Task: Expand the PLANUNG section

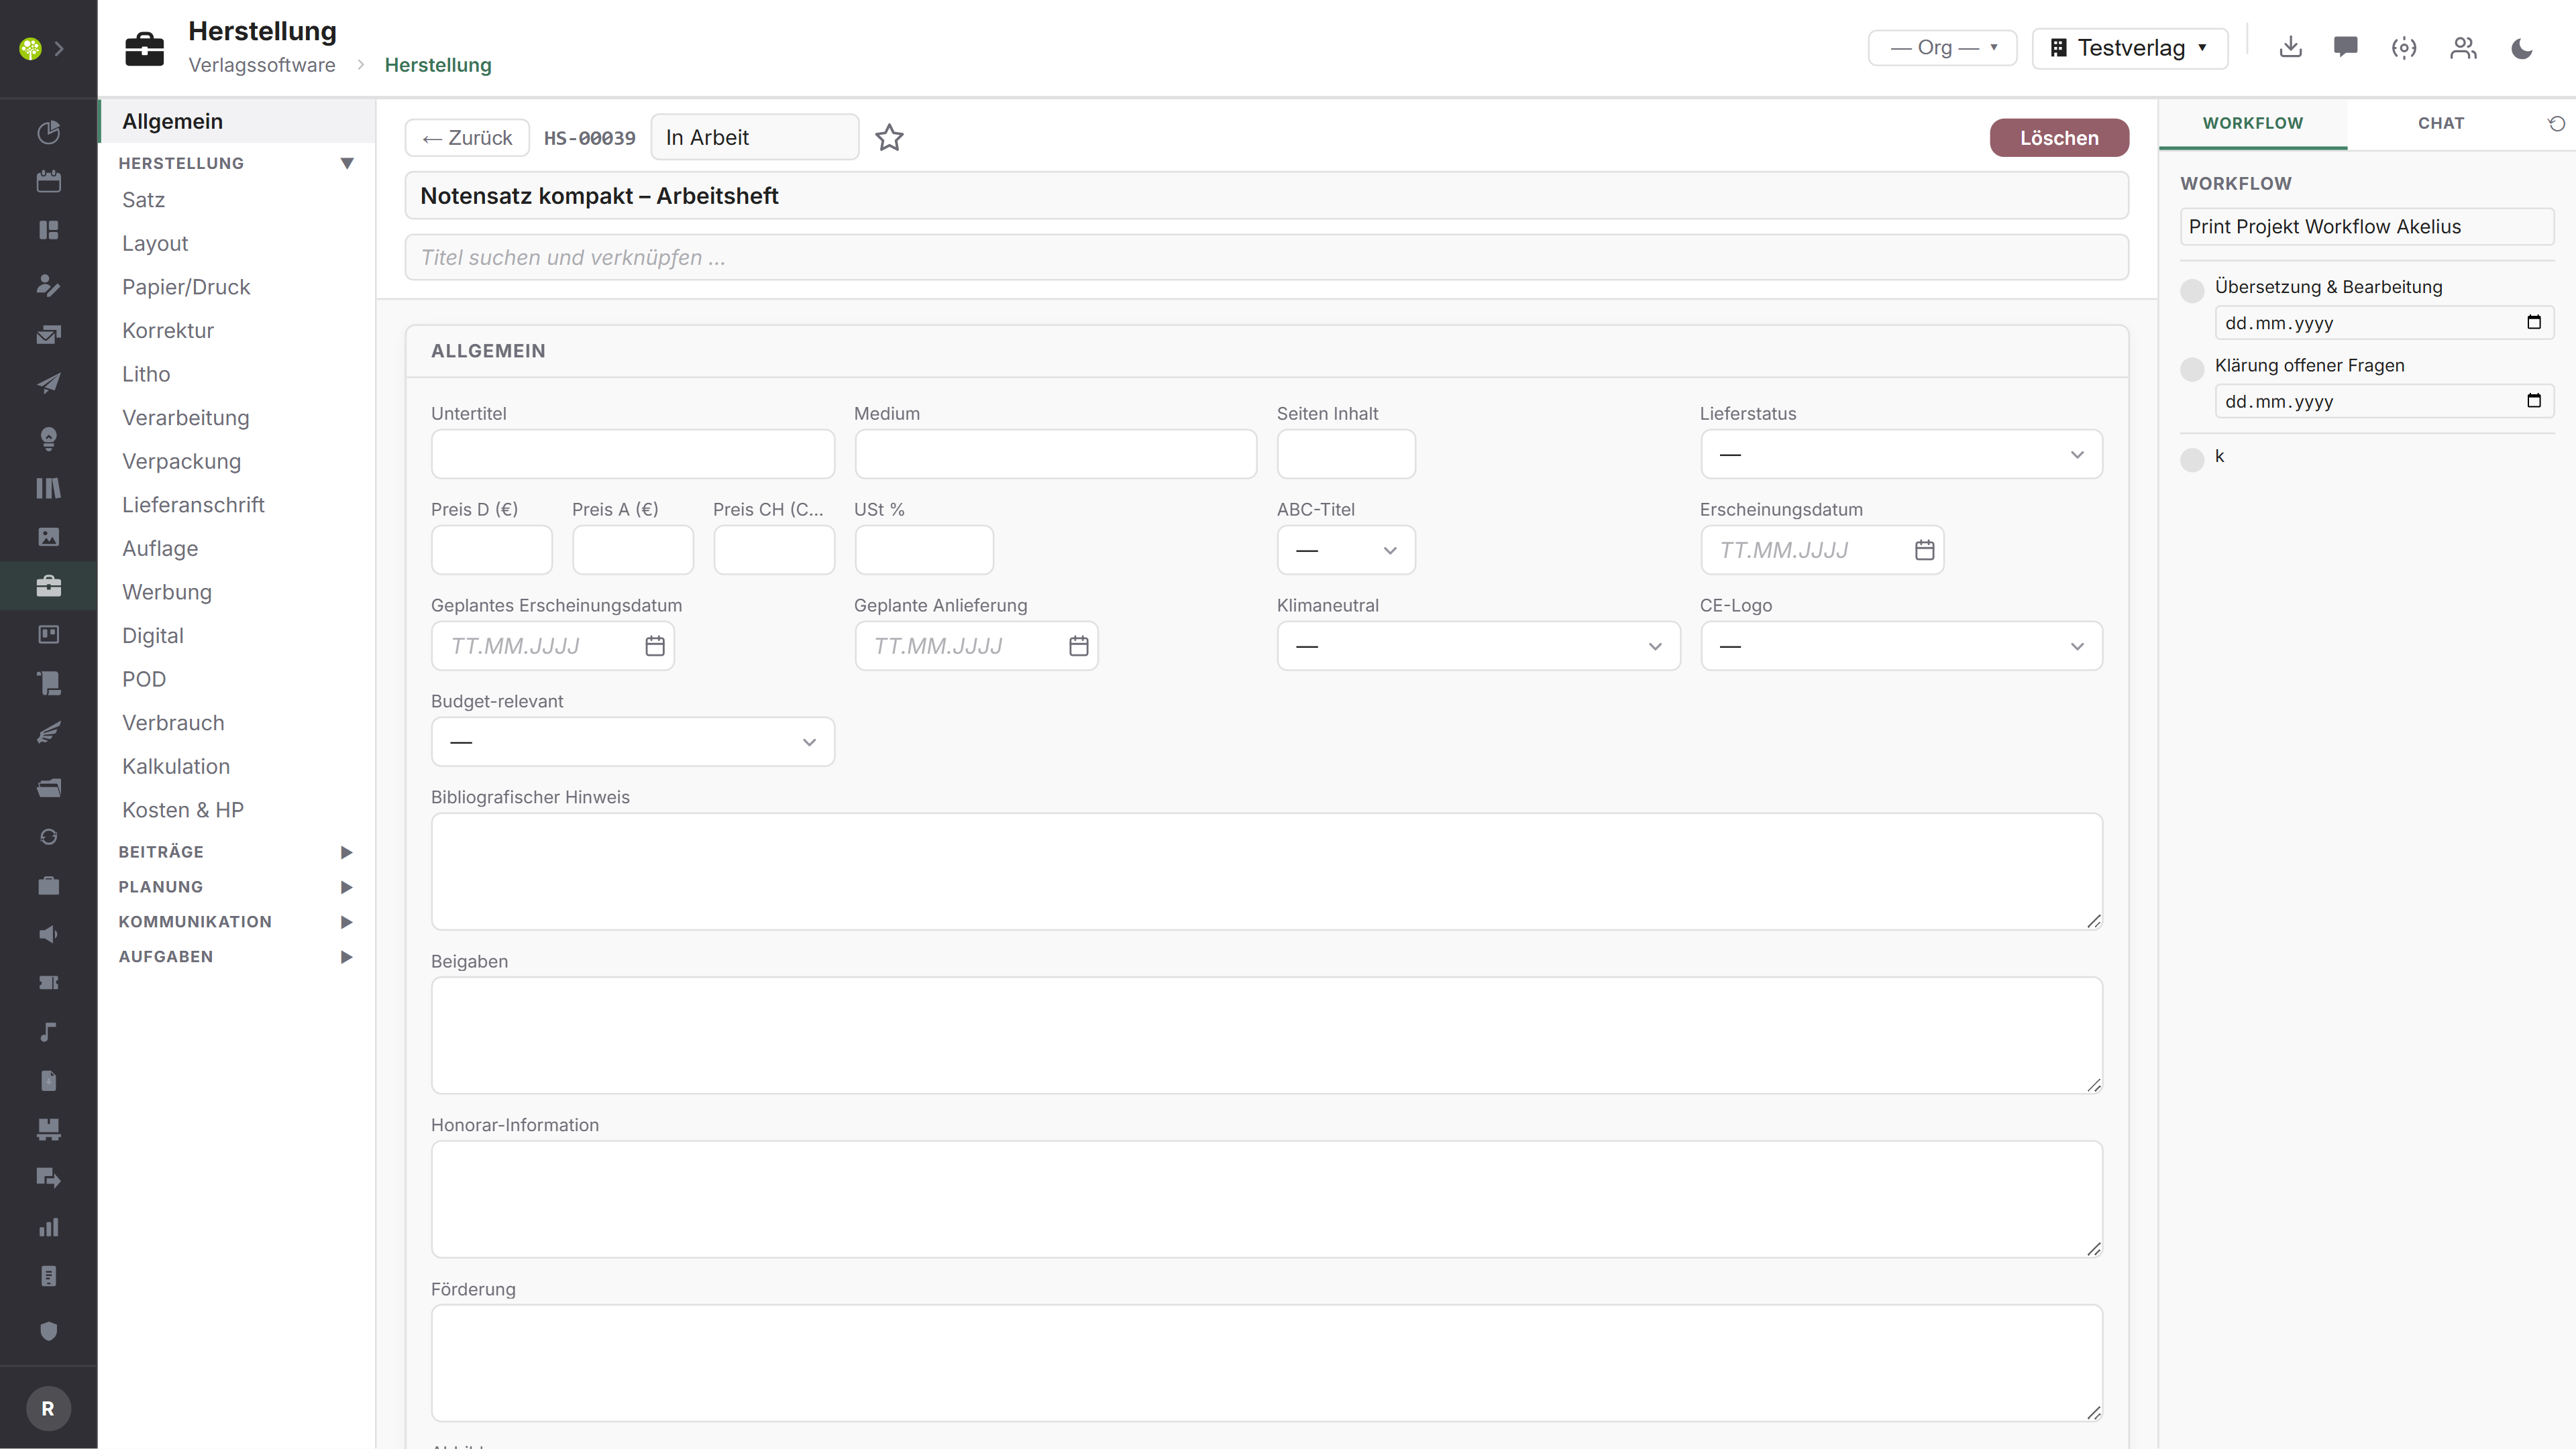Action: pos(236,886)
